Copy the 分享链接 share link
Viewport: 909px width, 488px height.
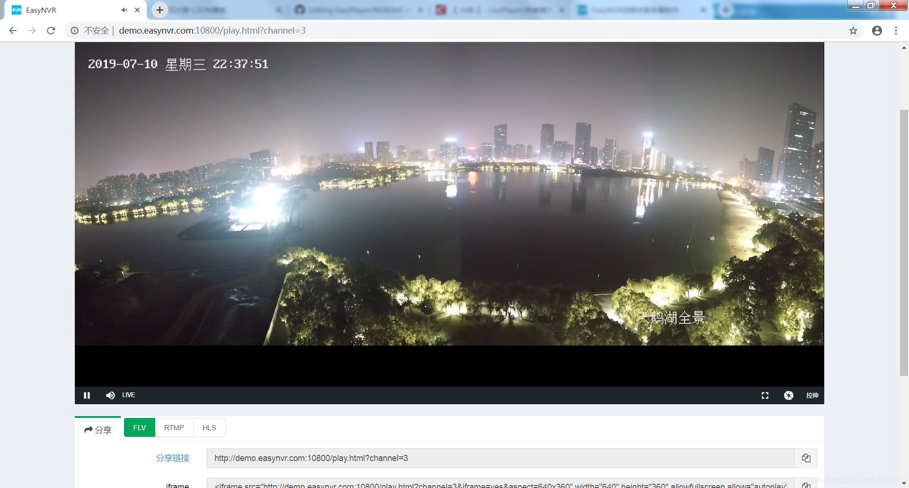pyautogui.click(x=806, y=458)
